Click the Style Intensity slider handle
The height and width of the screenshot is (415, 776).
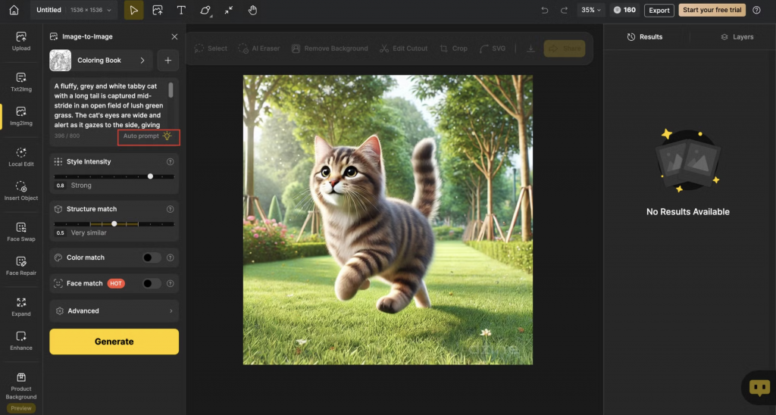(150, 176)
